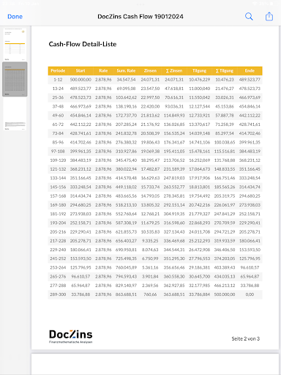Click the Start column header
The image size is (281, 375).
click(80, 71)
